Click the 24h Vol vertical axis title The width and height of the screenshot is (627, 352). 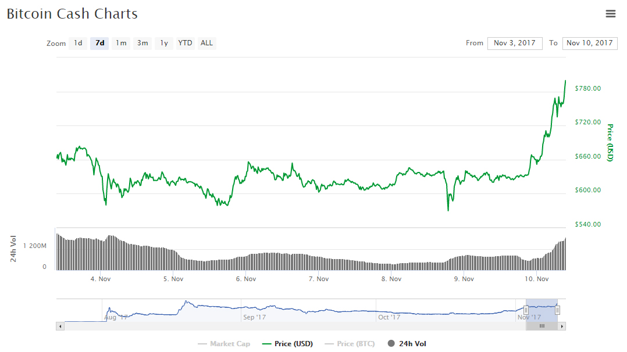tap(13, 249)
